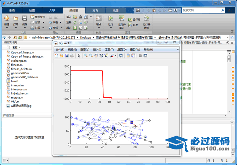Click the Advance (前进) button
Viewport: 237px width, 165px height.
133,25
